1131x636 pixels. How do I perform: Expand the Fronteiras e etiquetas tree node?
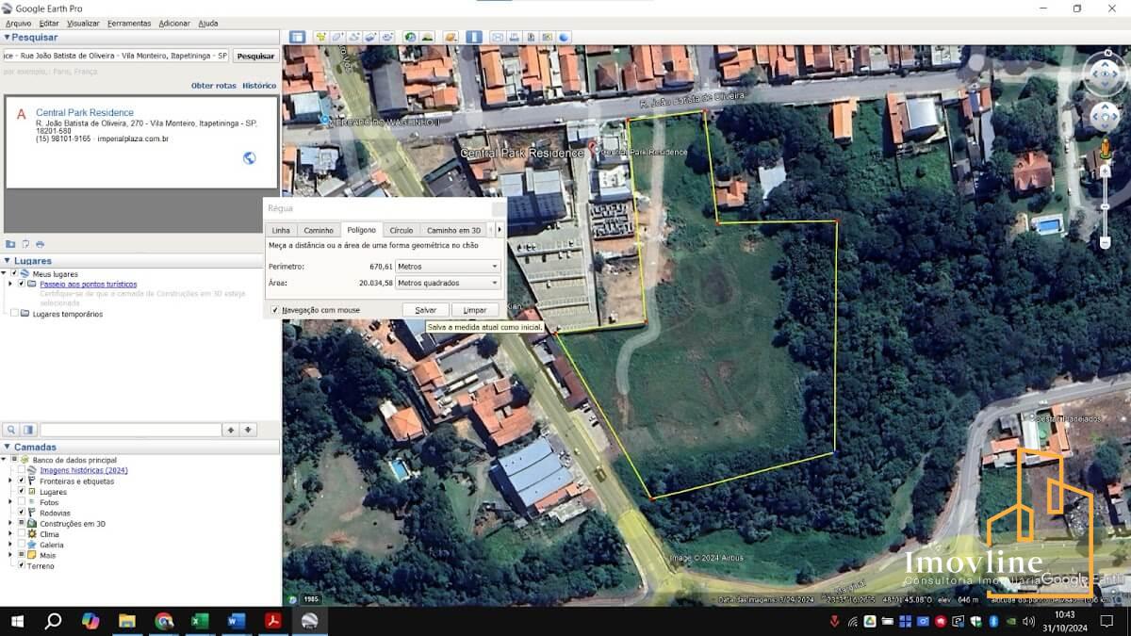coord(10,481)
